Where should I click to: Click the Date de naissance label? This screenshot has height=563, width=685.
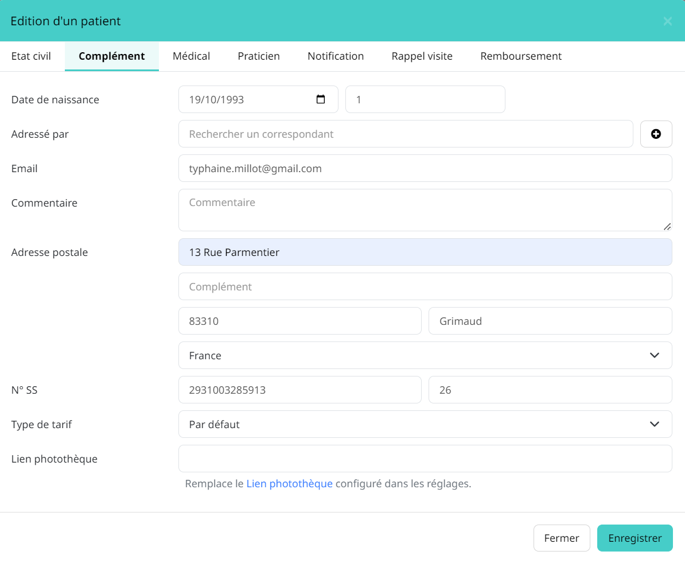click(x=55, y=100)
